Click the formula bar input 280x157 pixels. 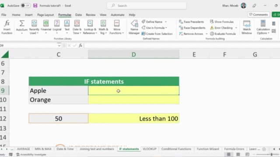[x=182, y=45]
